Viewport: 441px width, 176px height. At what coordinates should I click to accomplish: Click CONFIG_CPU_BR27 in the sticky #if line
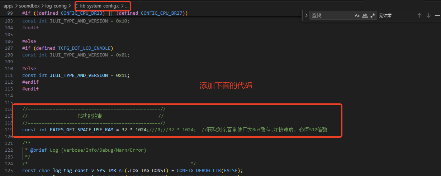point(161,13)
